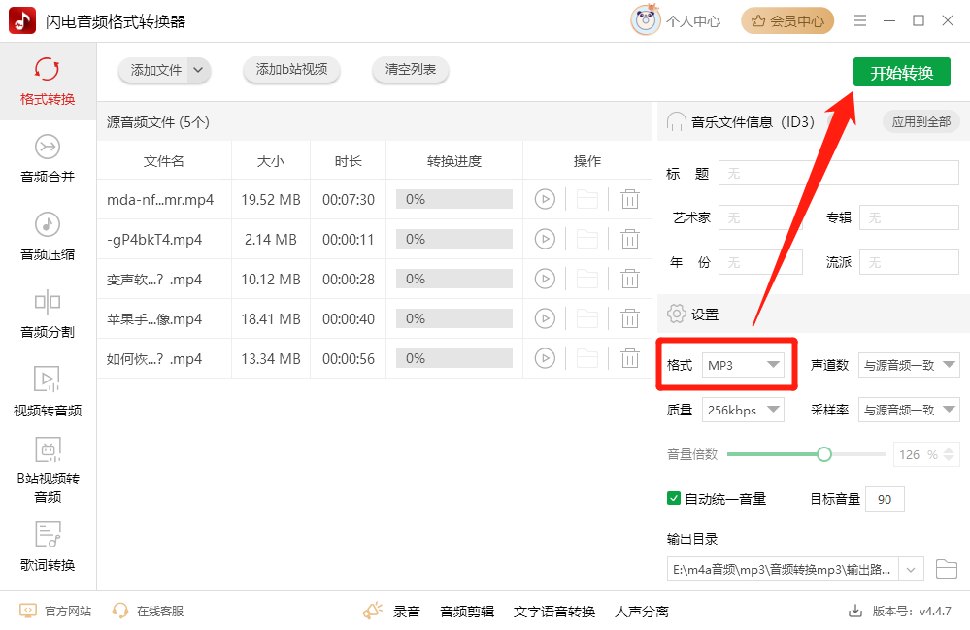This screenshot has width=970, height=630.
Task: Switch to 音频压缩 in sidebar
Action: [48, 237]
